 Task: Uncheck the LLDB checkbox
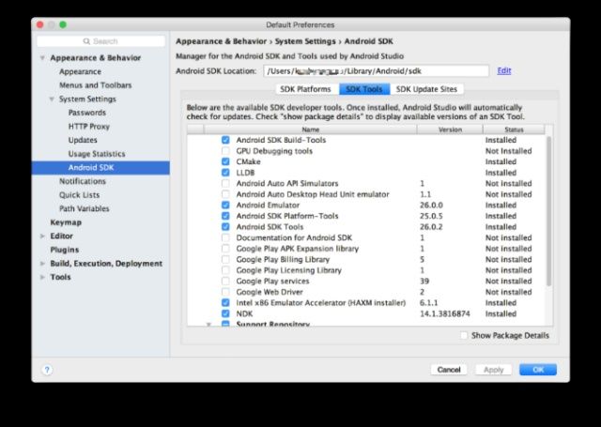[225, 173]
